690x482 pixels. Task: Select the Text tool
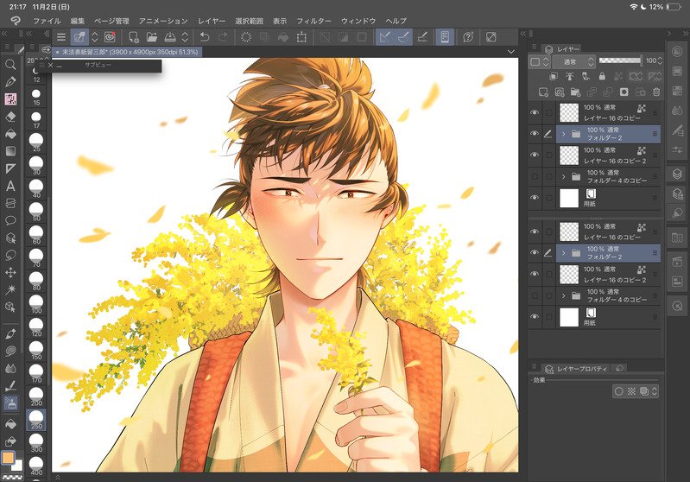point(10,186)
